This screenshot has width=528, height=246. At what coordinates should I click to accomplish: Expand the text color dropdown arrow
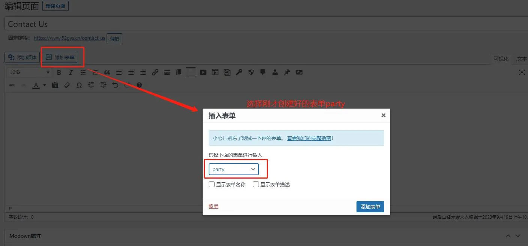point(45,85)
